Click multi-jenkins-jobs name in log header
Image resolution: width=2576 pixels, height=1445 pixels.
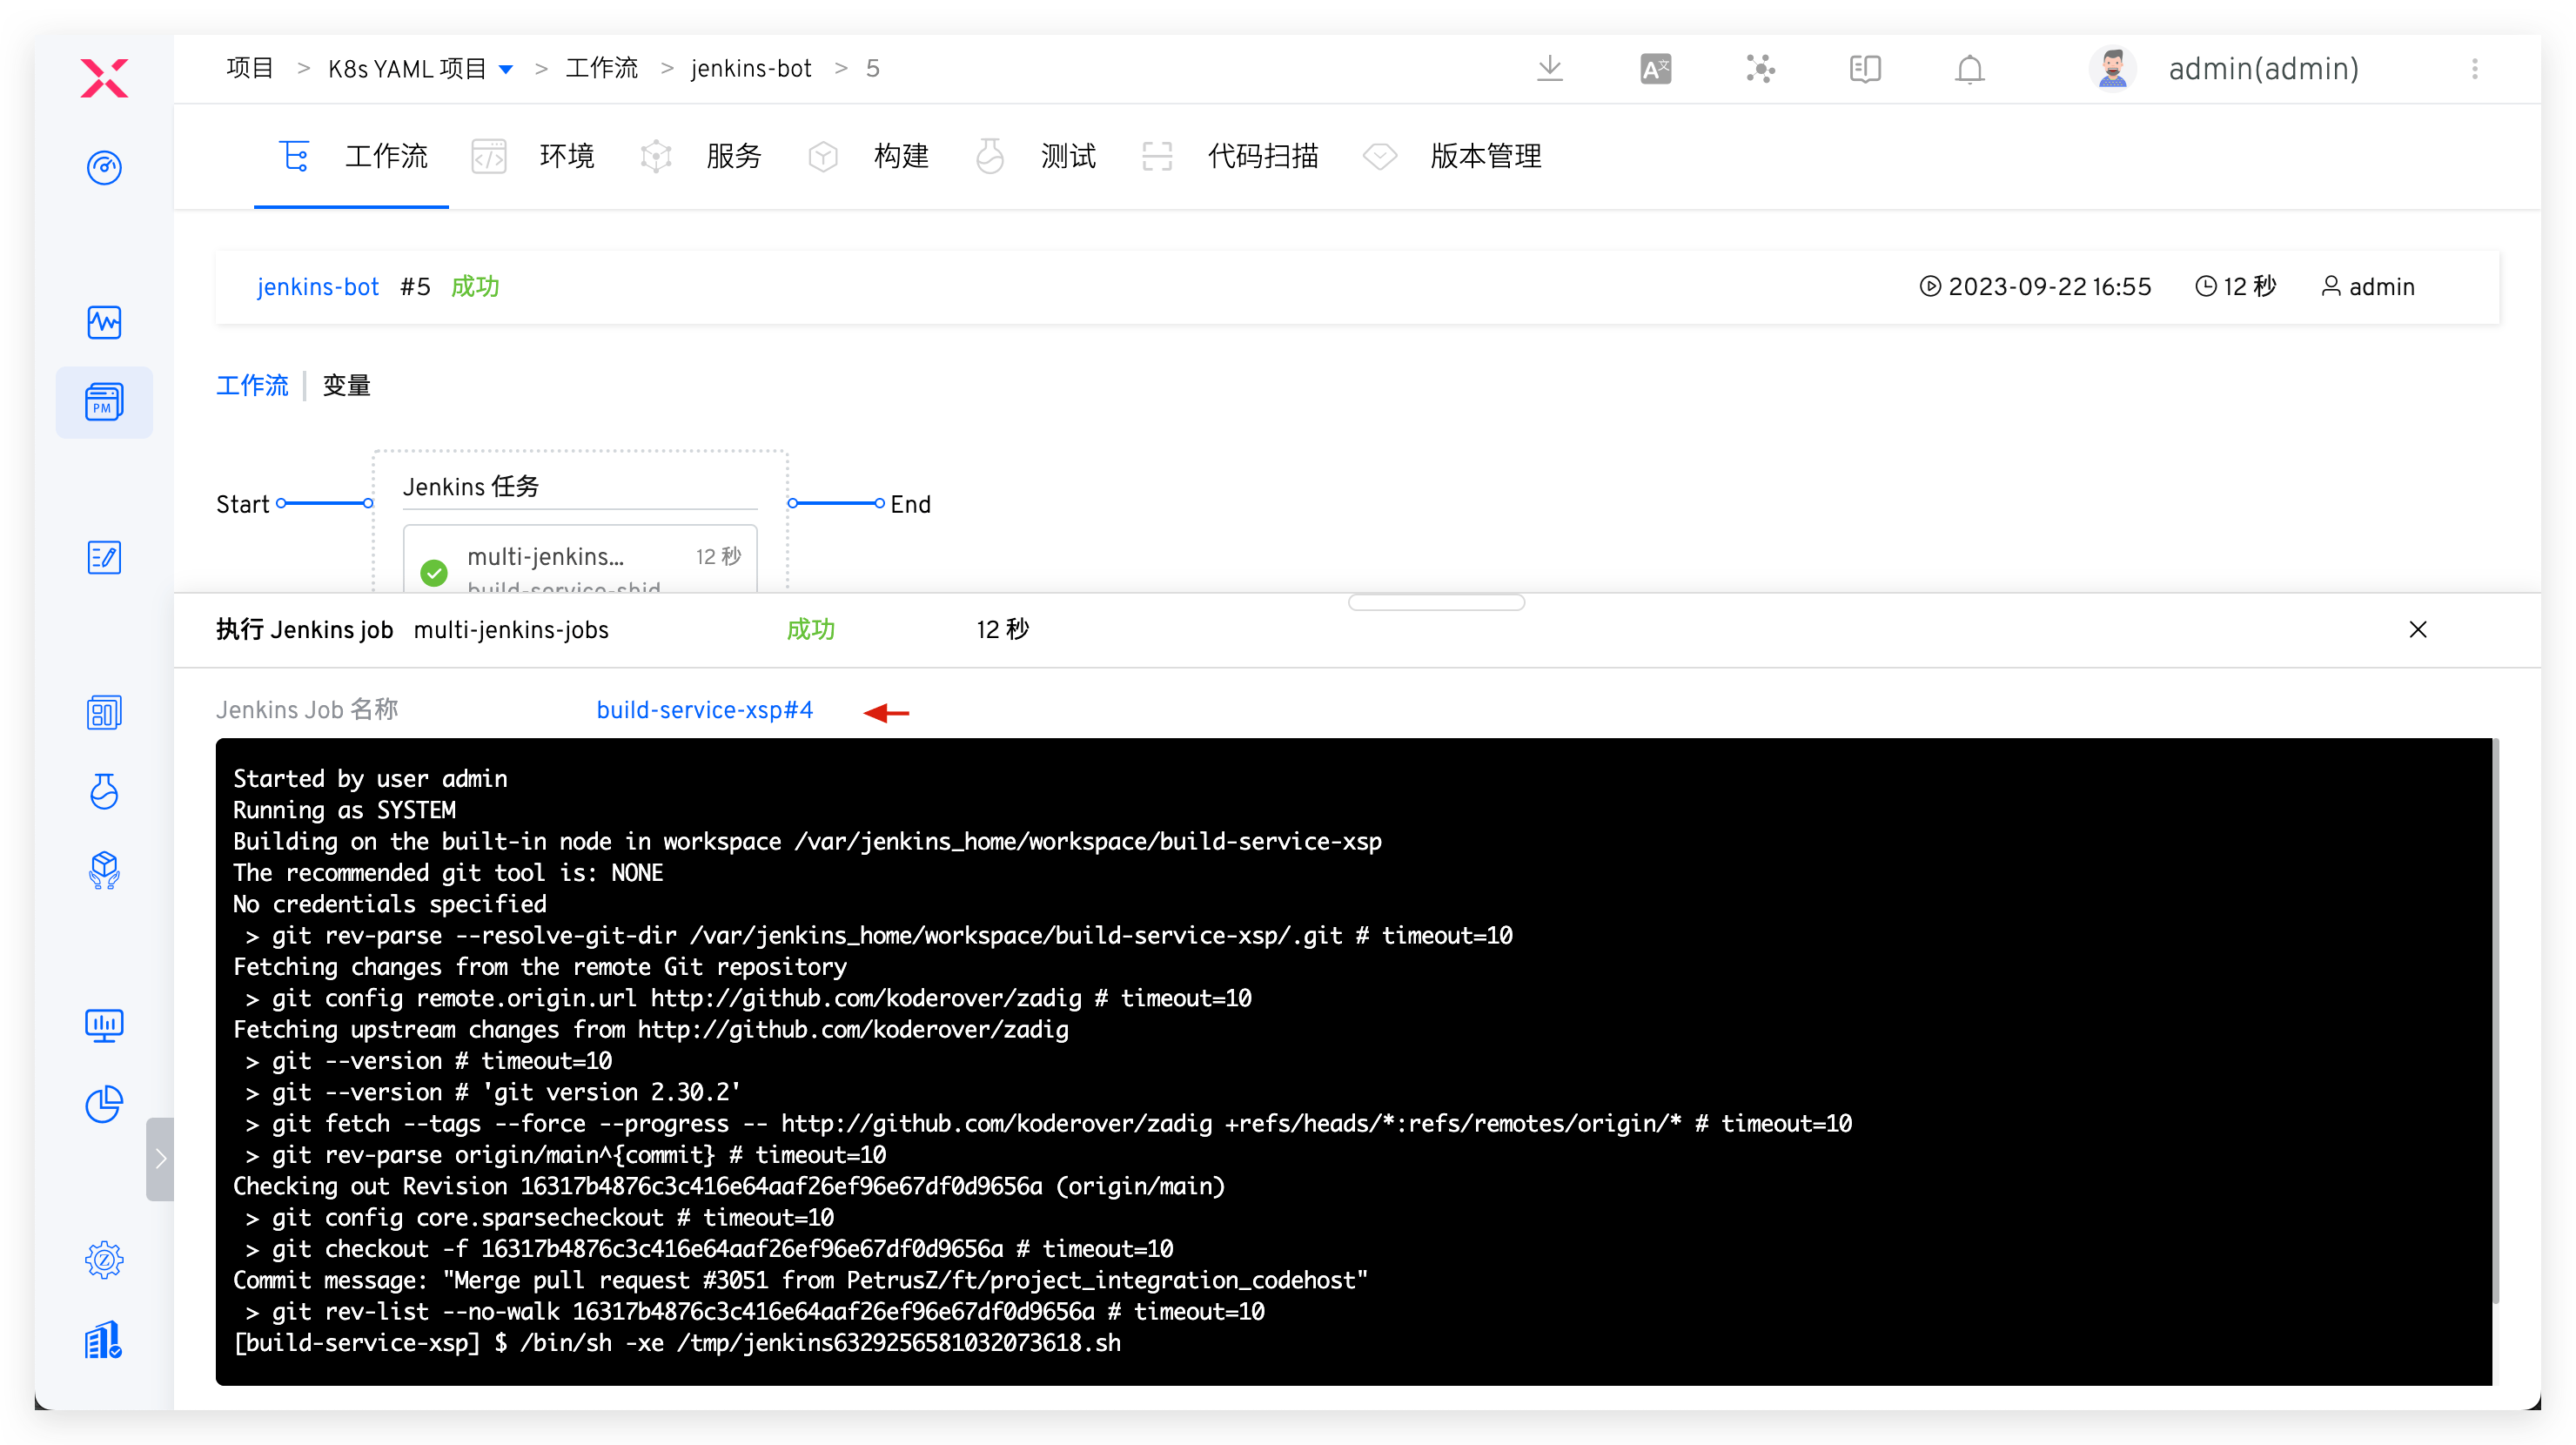511,629
